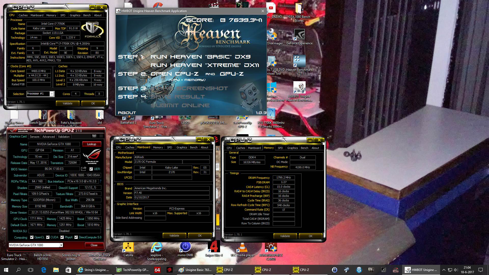
Task: Open x64 desktop folder icon
Action: tap(100, 117)
